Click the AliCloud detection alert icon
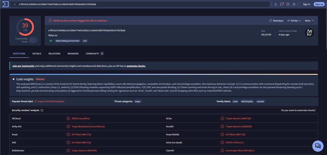327x155 pixels. point(68,118)
